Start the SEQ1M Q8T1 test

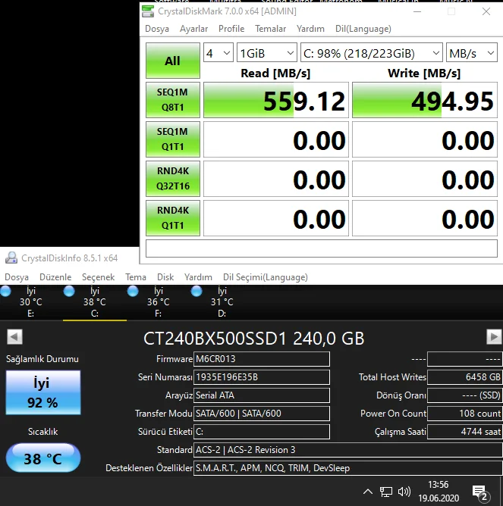click(x=173, y=100)
